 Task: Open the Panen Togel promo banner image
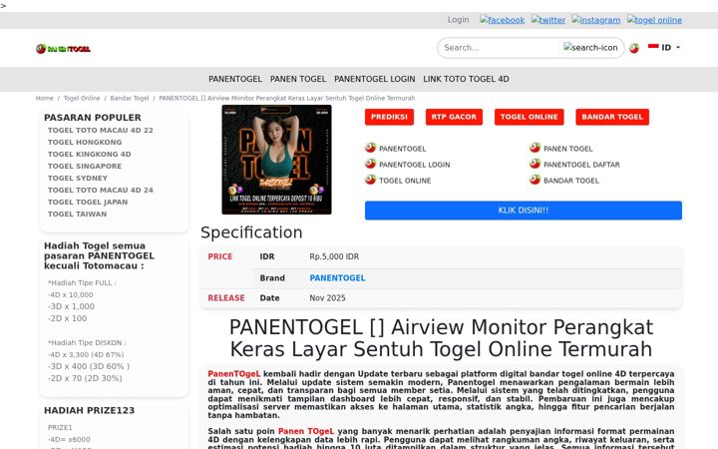[x=276, y=160]
